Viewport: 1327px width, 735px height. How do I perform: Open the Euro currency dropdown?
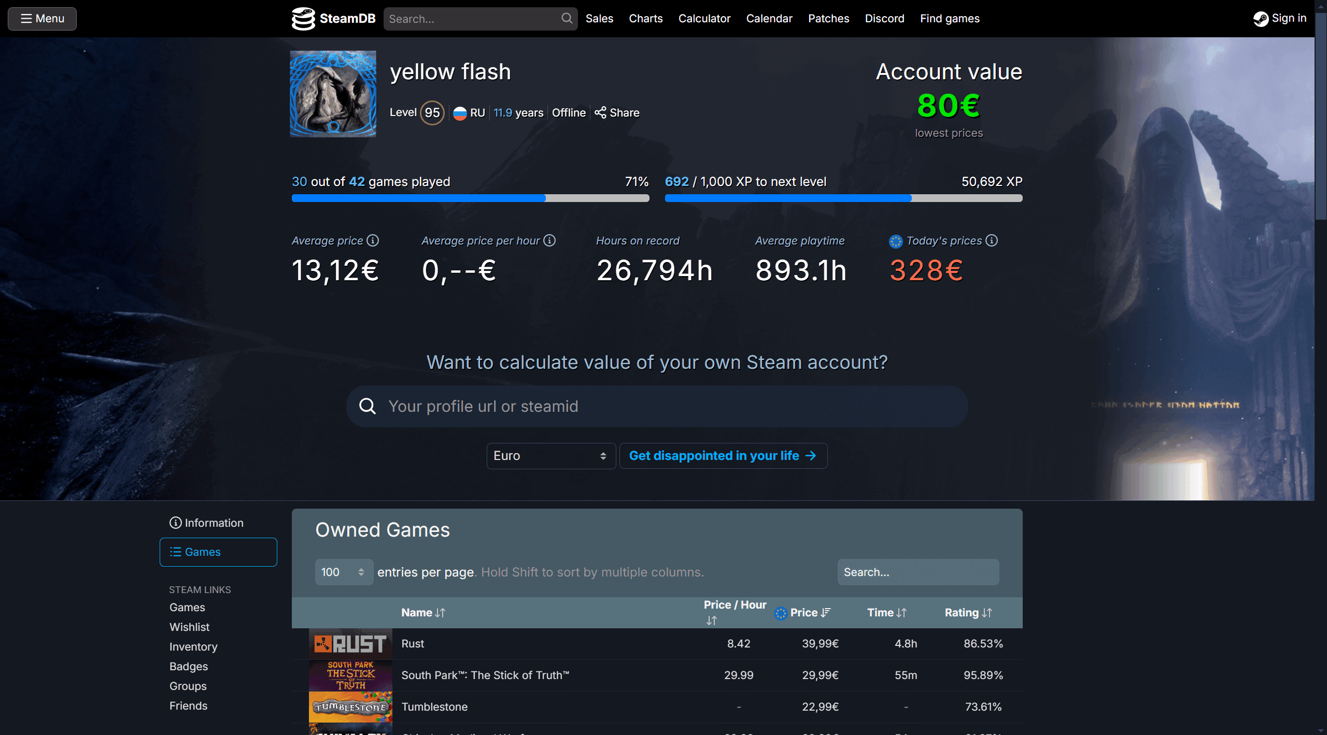550,456
